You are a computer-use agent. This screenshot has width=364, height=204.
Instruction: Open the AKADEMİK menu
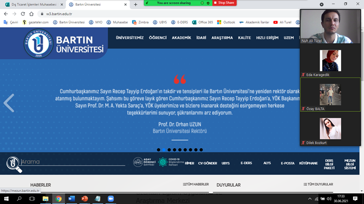pos(181,38)
